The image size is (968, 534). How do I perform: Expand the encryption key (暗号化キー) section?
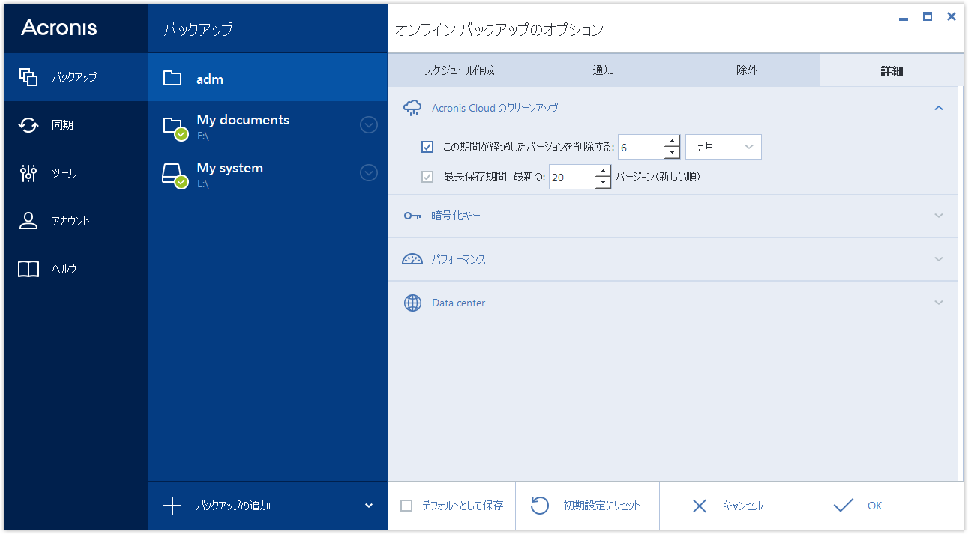click(x=672, y=216)
